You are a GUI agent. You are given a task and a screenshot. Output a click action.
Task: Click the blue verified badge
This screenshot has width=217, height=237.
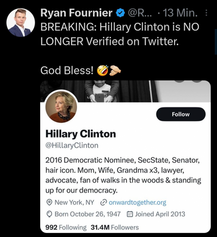(x=120, y=13)
